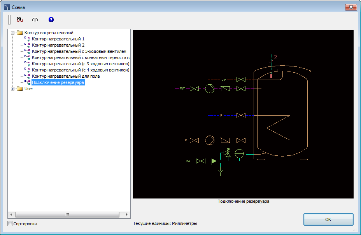Open help with the blue question icon
The height and width of the screenshot is (235, 361).
[51, 20]
